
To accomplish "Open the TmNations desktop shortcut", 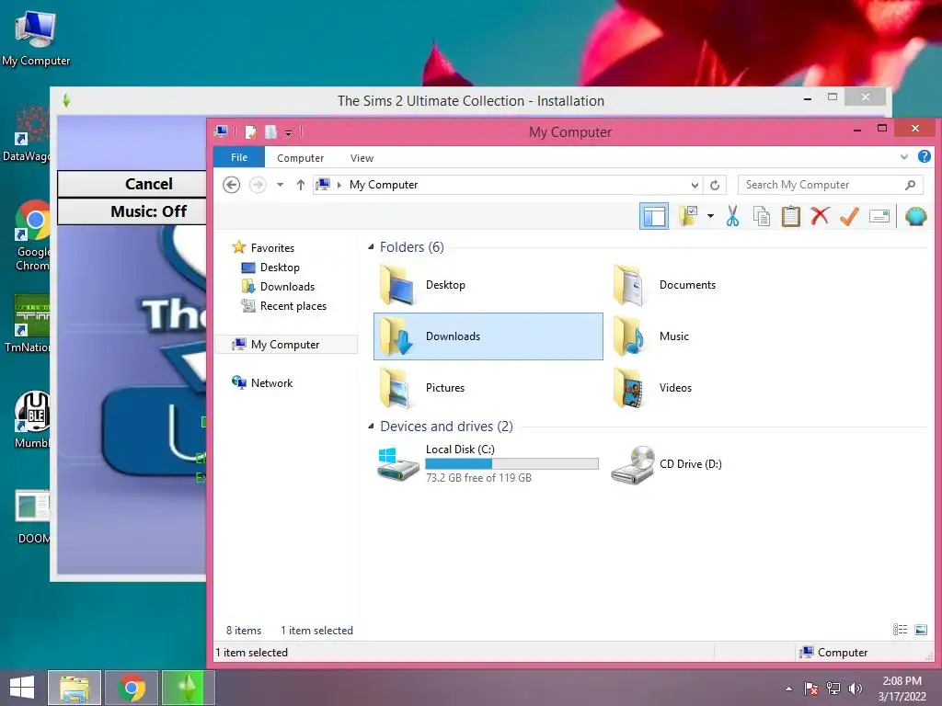I will click(x=28, y=323).
